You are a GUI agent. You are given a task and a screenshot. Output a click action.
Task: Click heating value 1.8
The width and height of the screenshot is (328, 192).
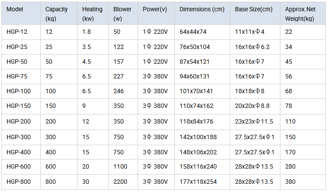[87, 32]
